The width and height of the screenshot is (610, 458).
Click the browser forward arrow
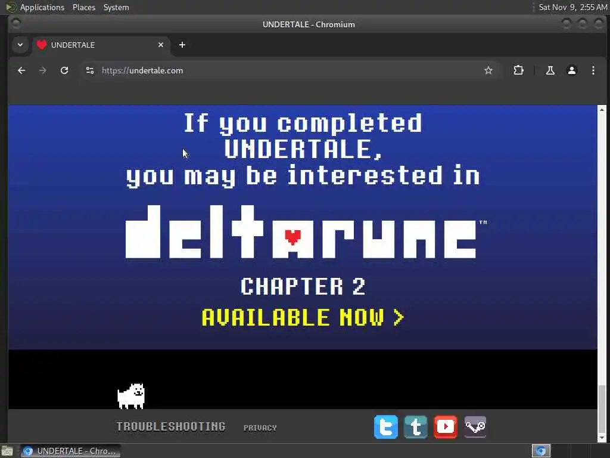click(x=43, y=70)
